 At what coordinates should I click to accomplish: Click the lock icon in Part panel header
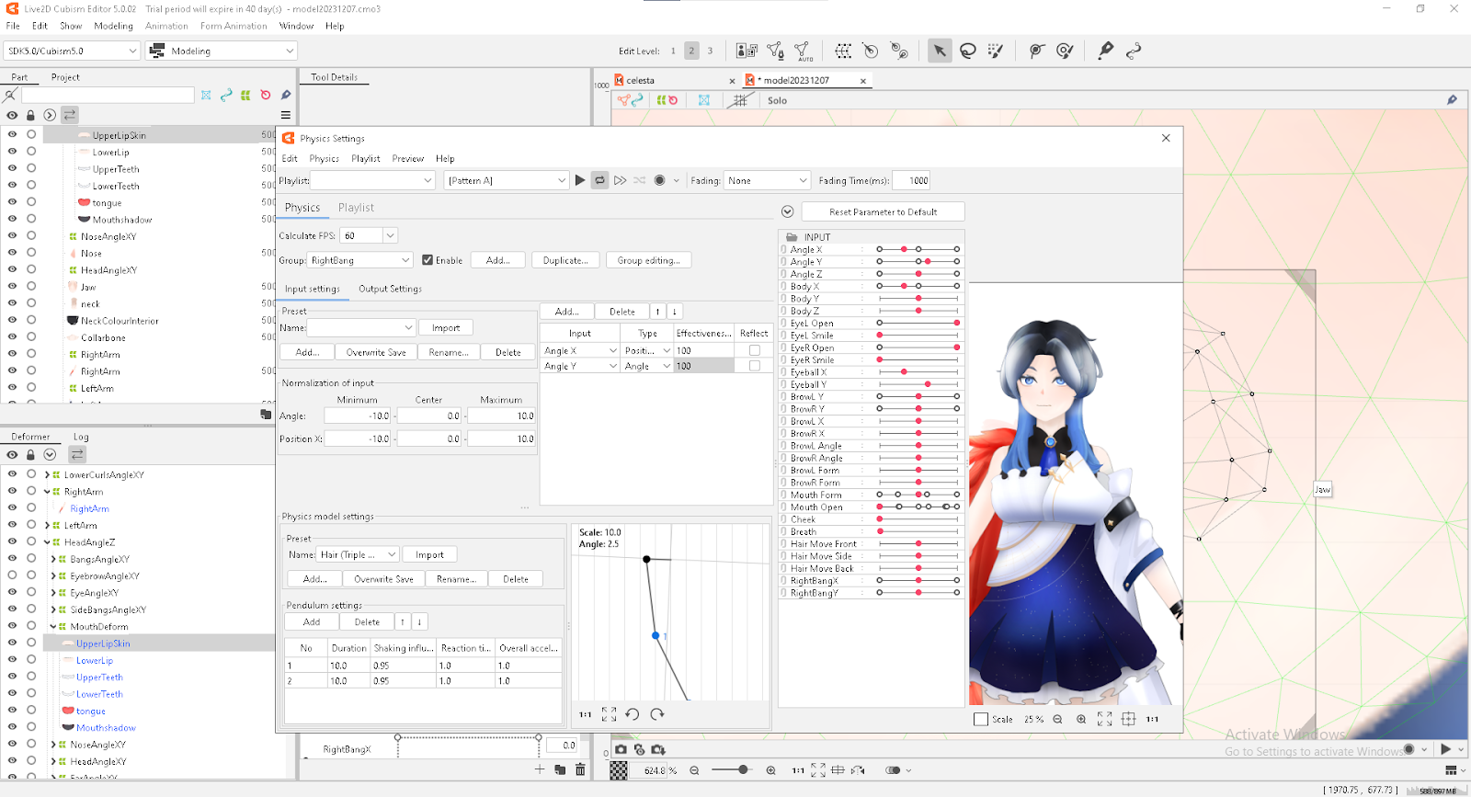(x=30, y=115)
